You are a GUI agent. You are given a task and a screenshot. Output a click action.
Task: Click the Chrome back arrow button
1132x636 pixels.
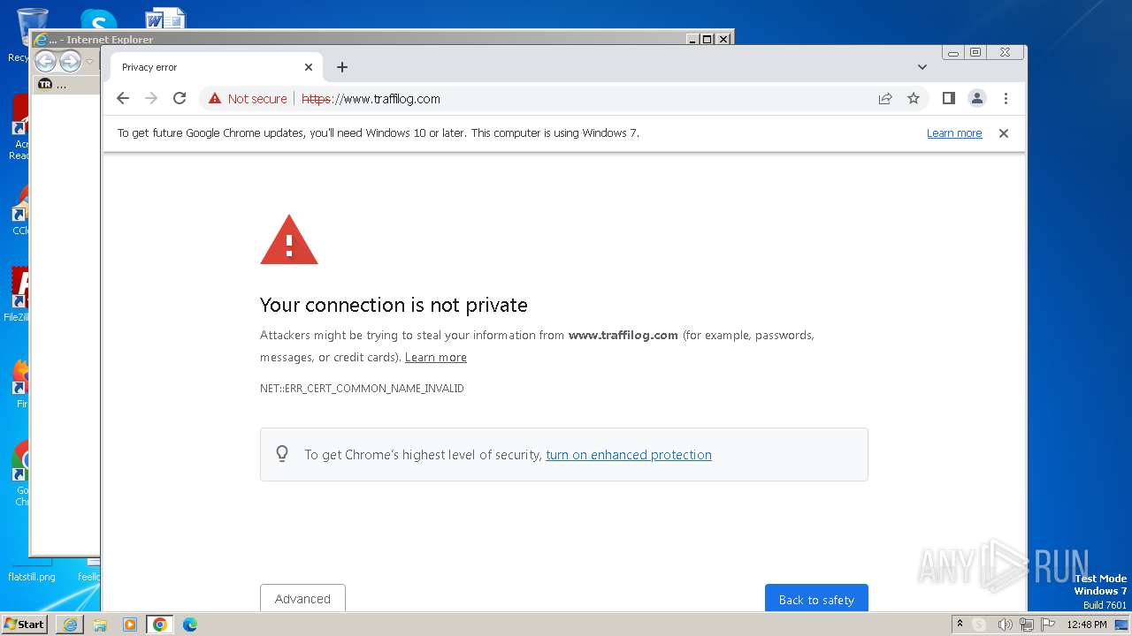(x=123, y=99)
